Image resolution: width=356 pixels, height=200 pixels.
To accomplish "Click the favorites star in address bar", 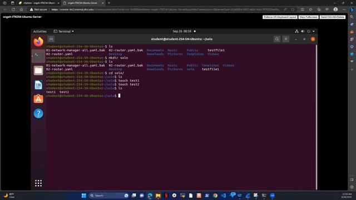I will pos(293,9).
